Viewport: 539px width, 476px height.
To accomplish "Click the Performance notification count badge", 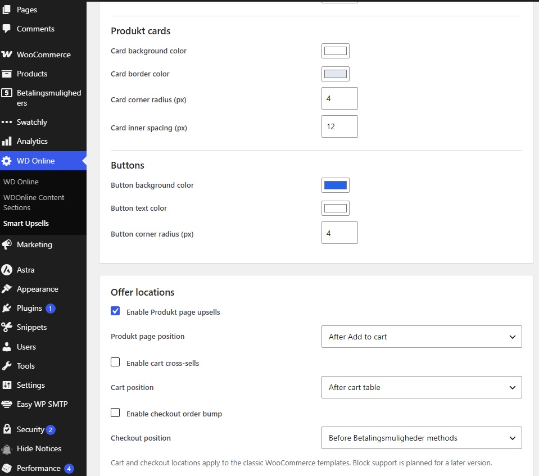I will [x=69, y=469].
